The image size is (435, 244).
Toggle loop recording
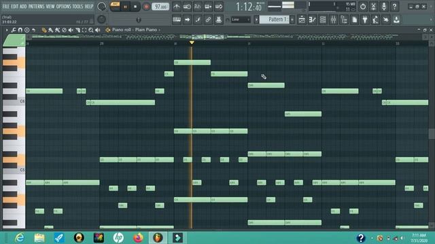point(219,7)
